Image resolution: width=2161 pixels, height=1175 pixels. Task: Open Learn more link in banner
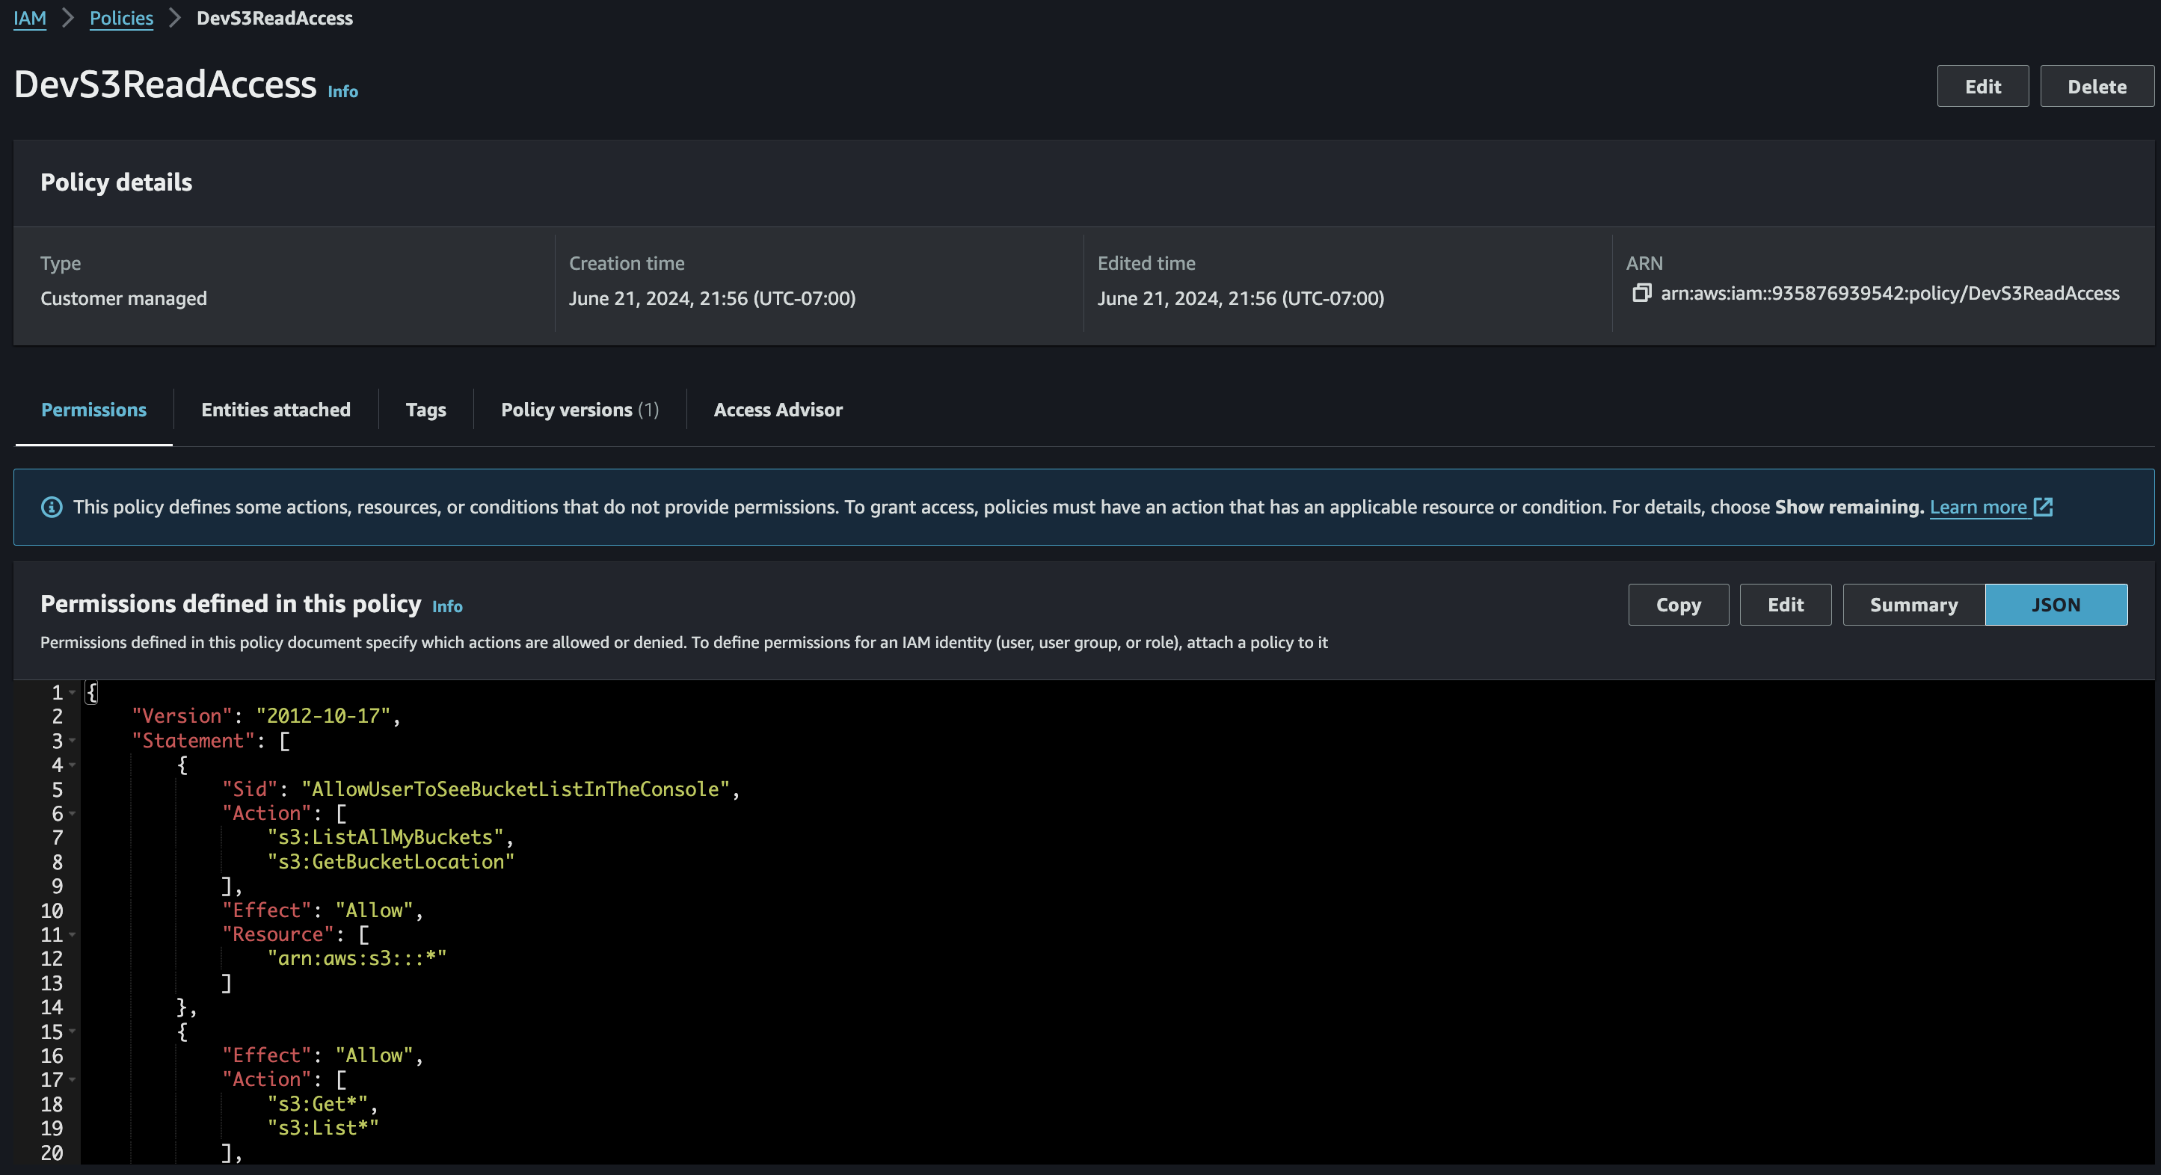[1977, 507]
